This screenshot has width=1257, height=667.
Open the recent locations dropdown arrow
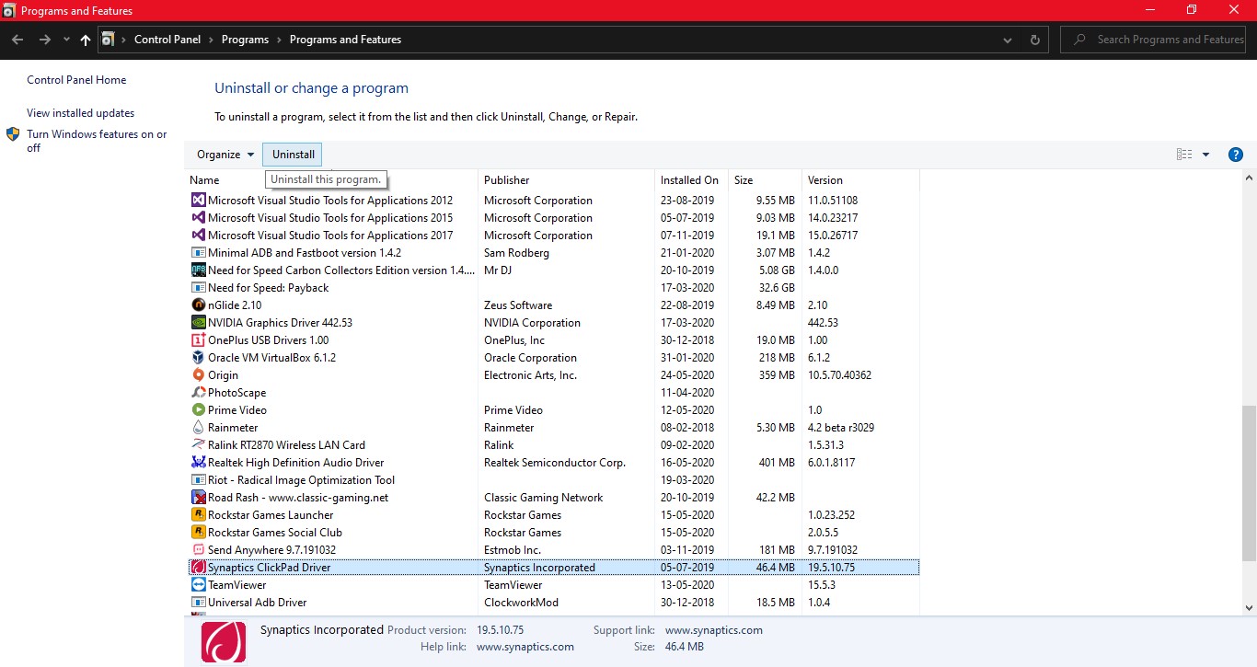coord(66,40)
